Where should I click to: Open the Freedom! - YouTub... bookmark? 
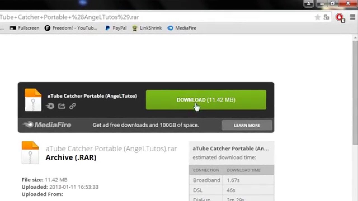point(71,28)
